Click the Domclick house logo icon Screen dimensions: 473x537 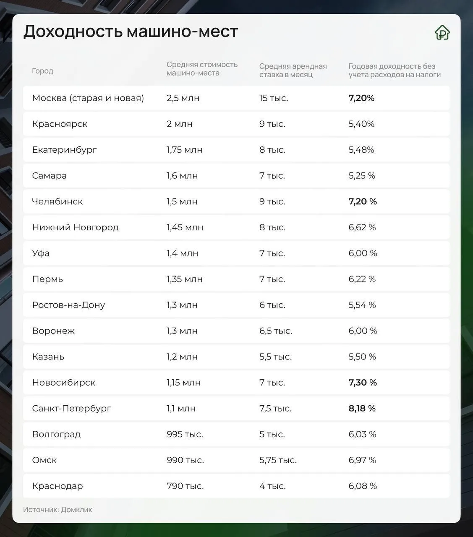pyautogui.click(x=442, y=32)
